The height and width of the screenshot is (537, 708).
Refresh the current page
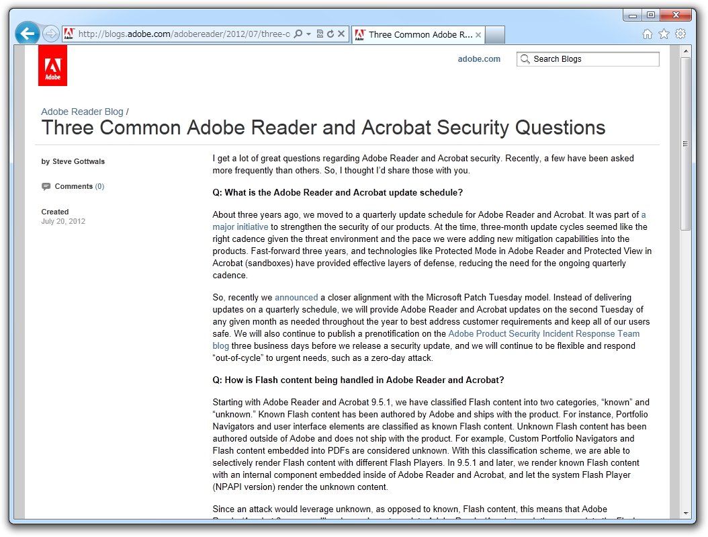(330, 34)
